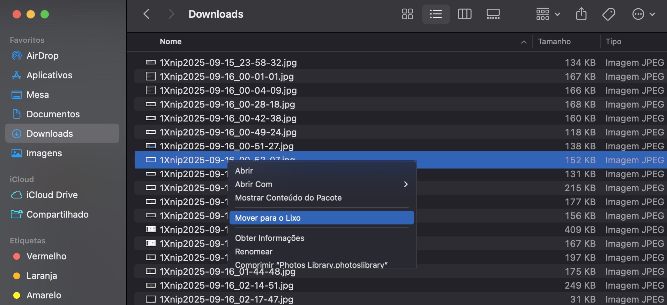Expand the Abrir Com submenu
Screen dimensions: 667x305
322,184
